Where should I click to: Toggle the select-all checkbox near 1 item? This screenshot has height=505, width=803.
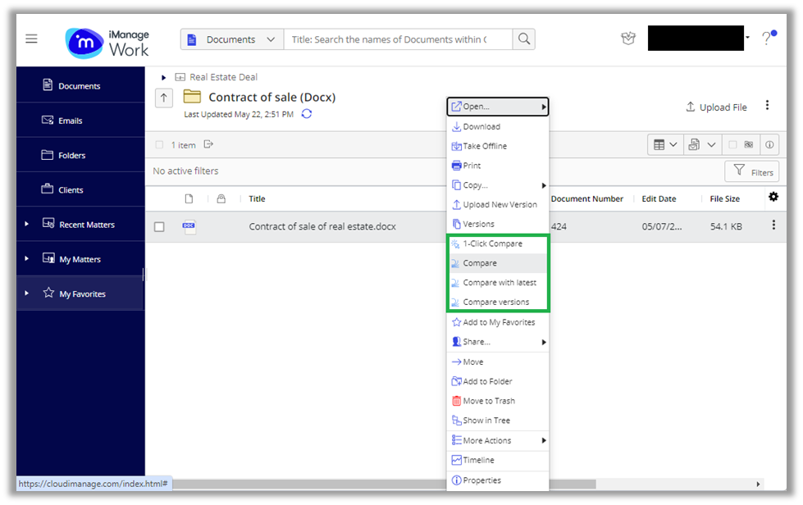click(x=159, y=145)
